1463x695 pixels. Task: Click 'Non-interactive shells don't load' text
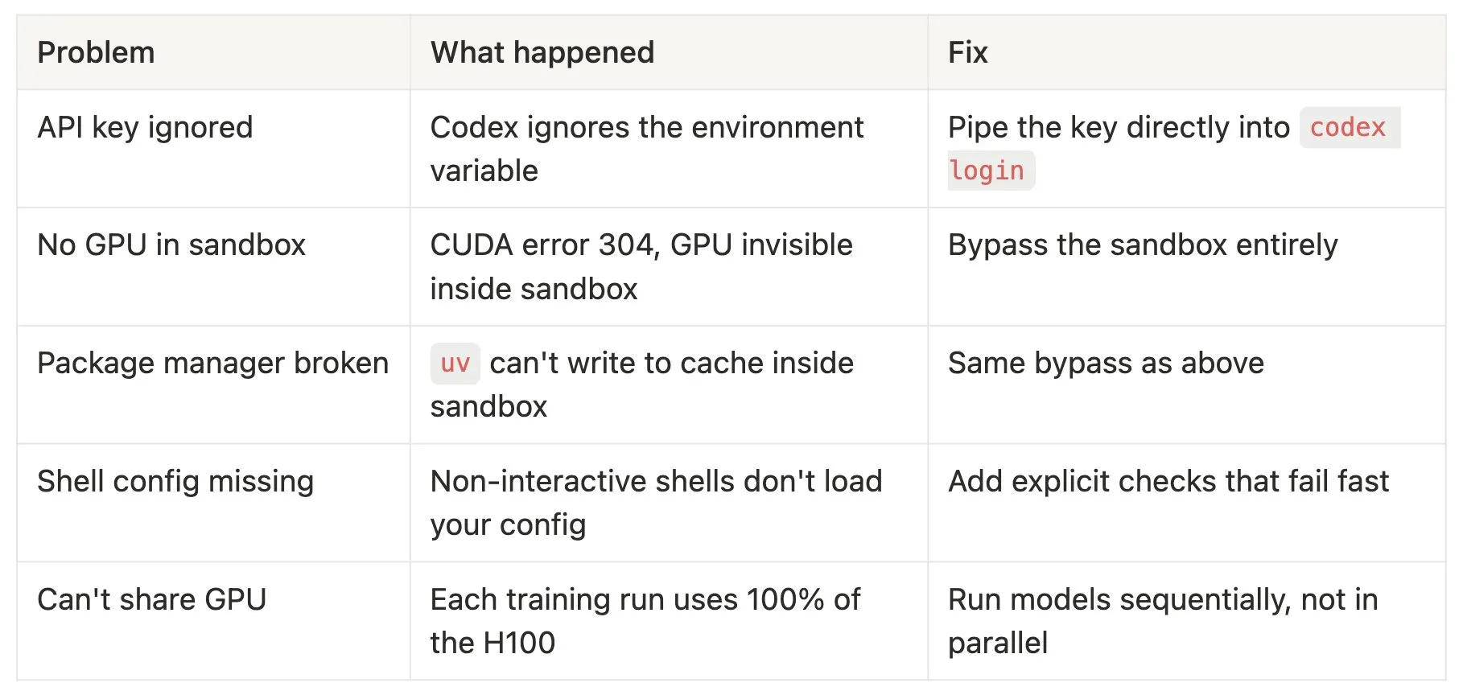(656, 482)
